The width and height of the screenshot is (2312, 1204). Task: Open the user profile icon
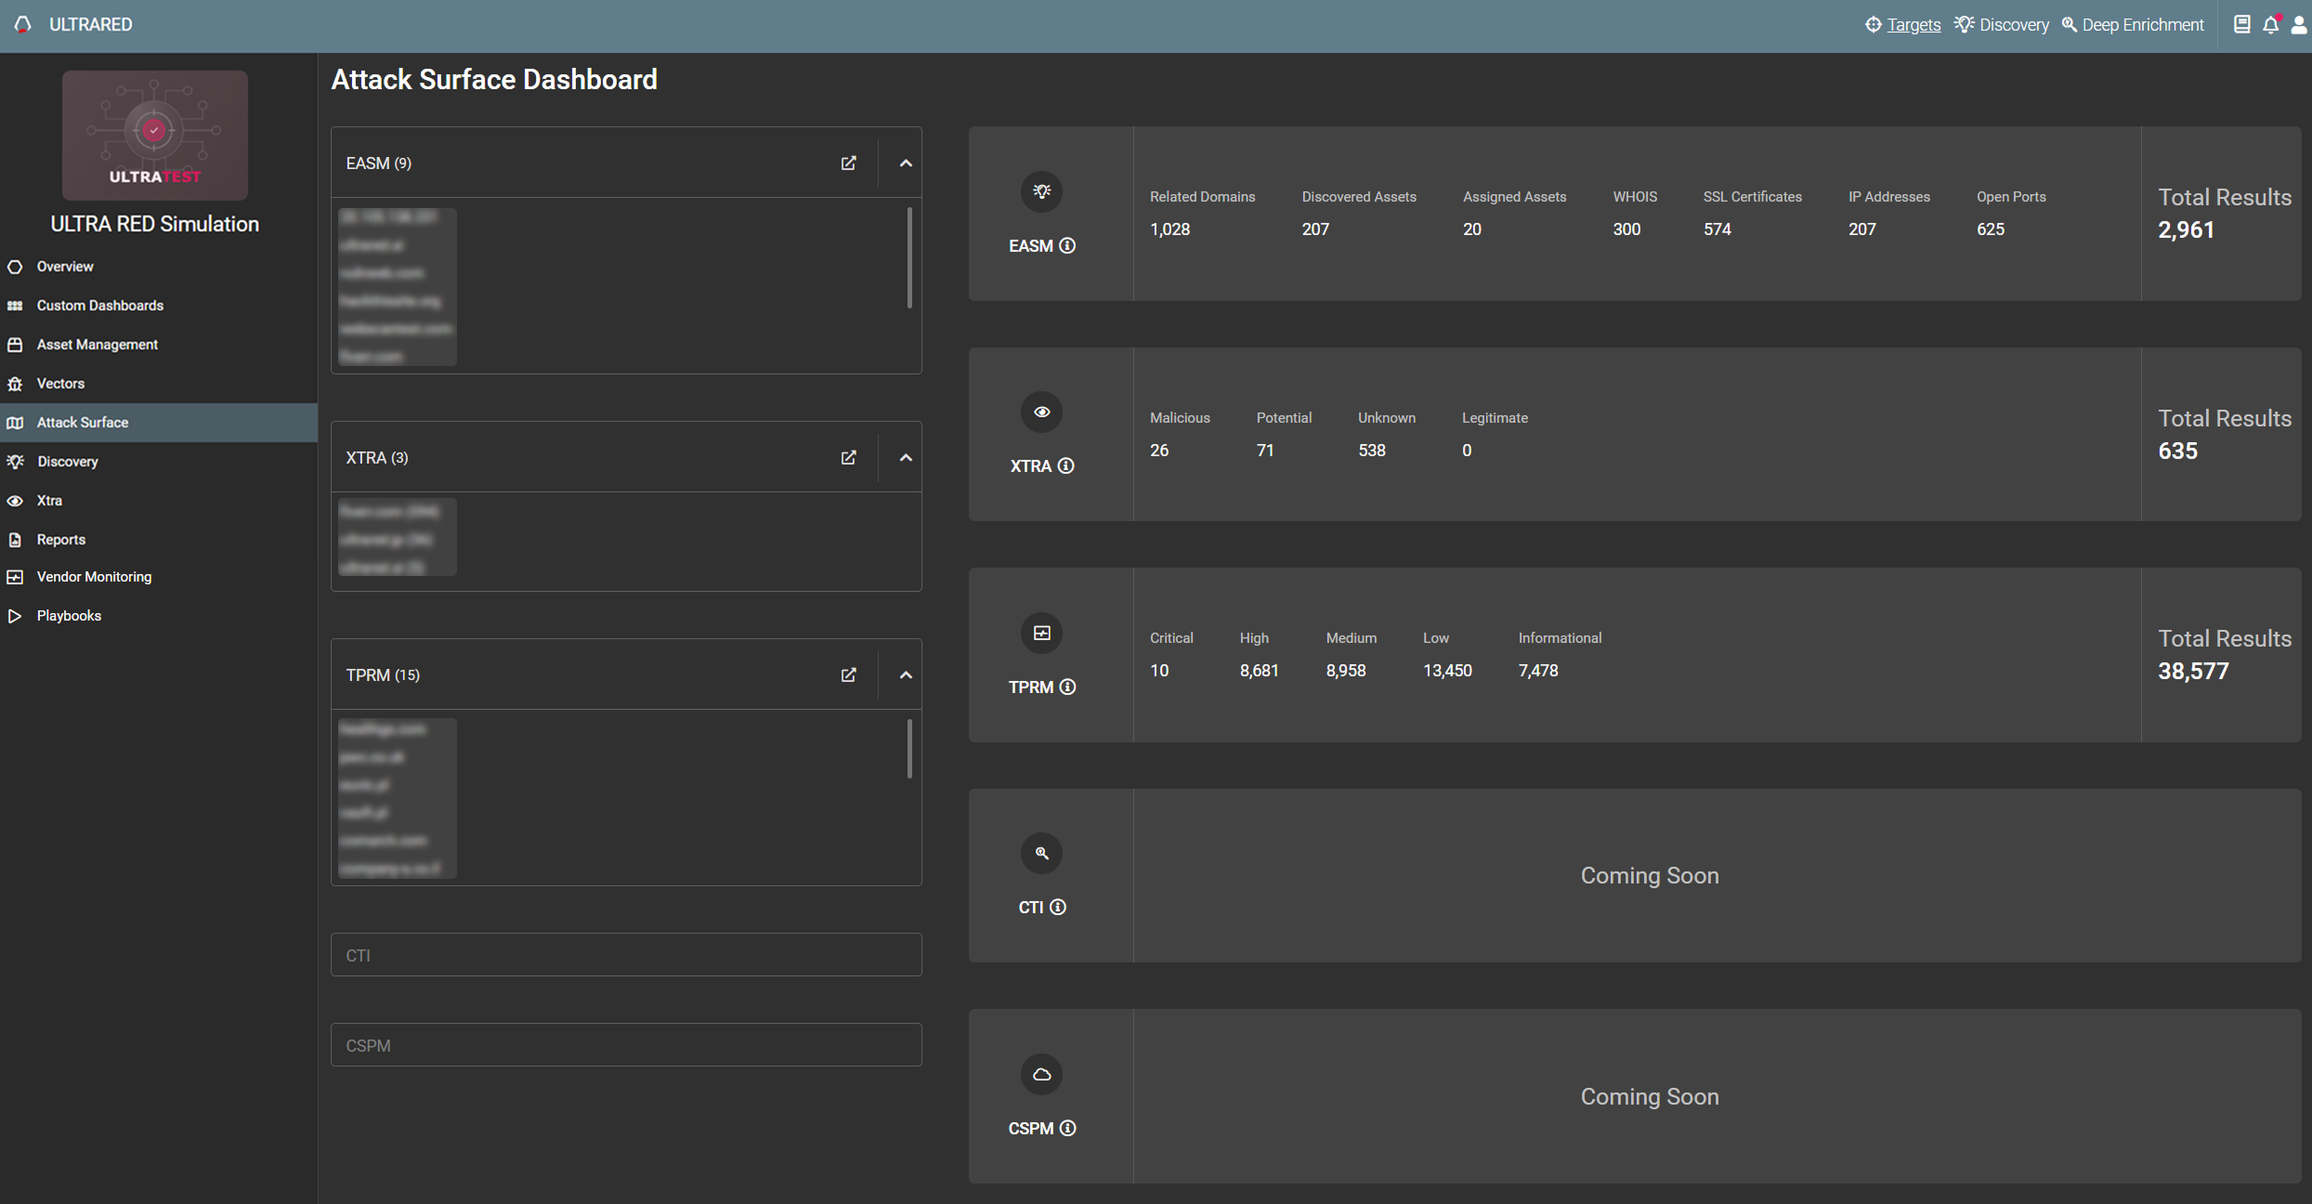pos(2299,25)
